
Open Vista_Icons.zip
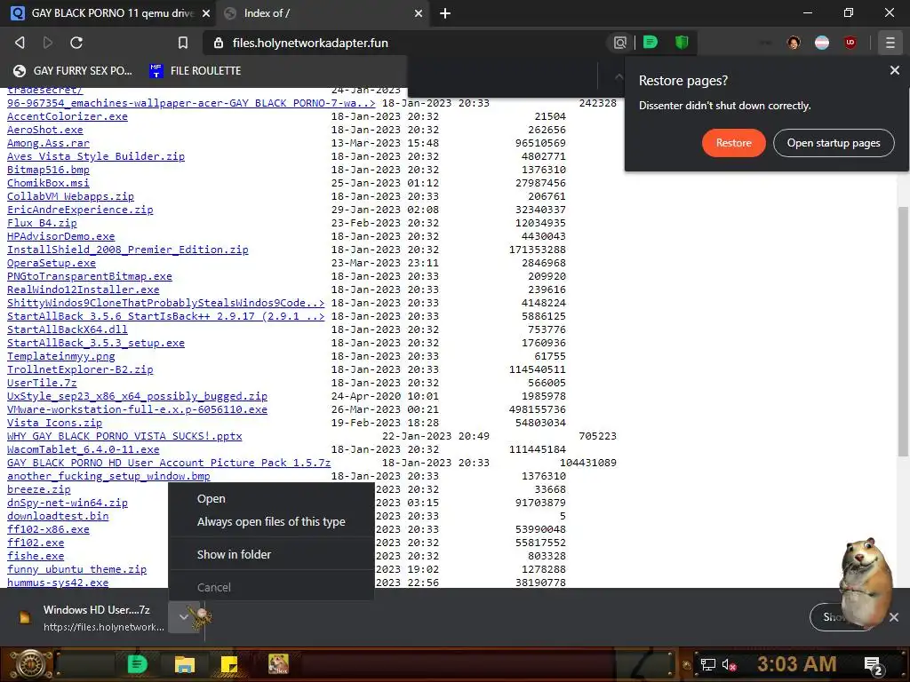click(54, 423)
